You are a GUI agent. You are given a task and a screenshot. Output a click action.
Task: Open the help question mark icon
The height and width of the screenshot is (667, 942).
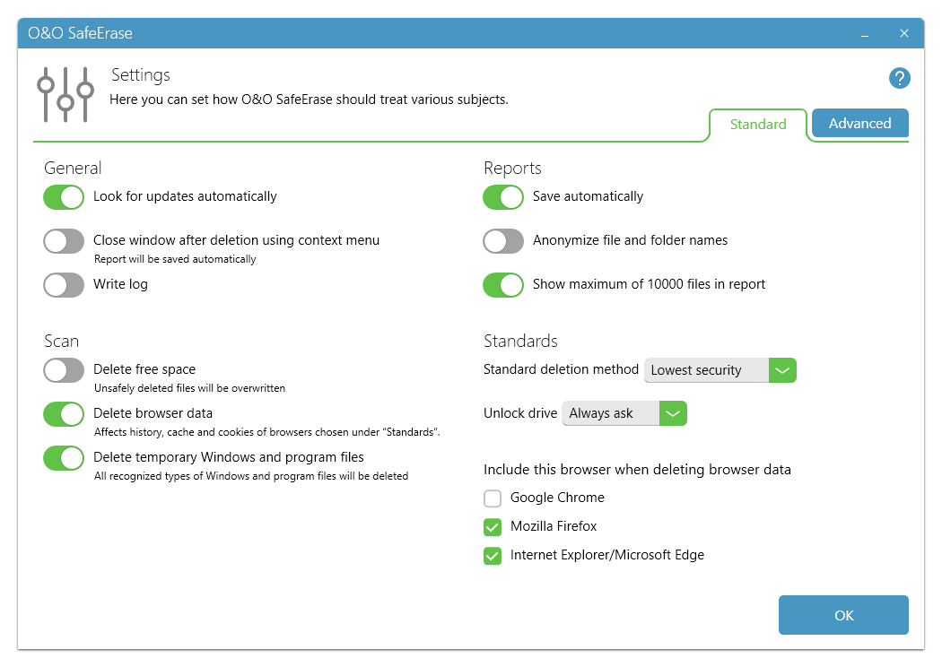[900, 78]
